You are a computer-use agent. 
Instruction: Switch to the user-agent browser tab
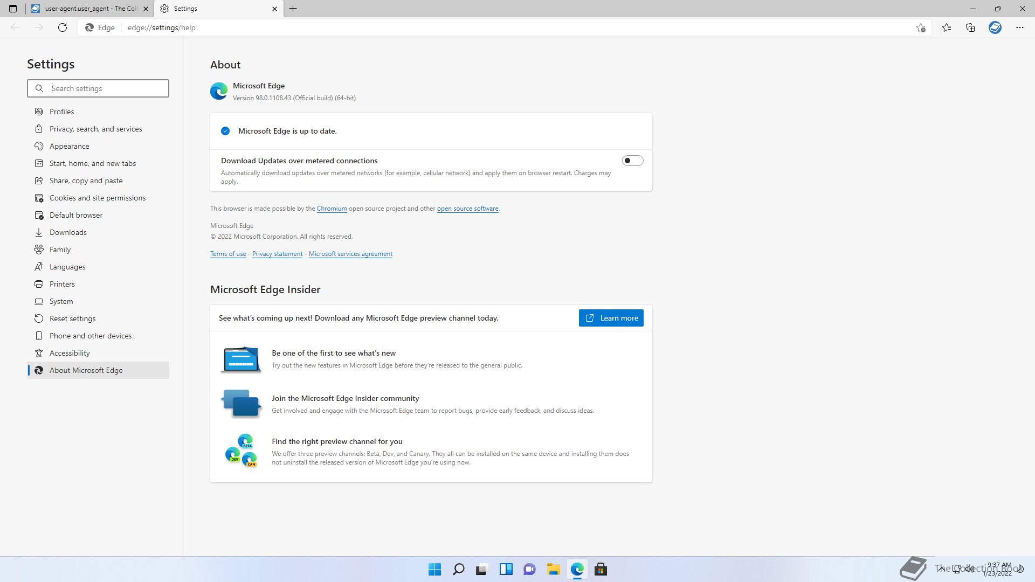(x=86, y=9)
